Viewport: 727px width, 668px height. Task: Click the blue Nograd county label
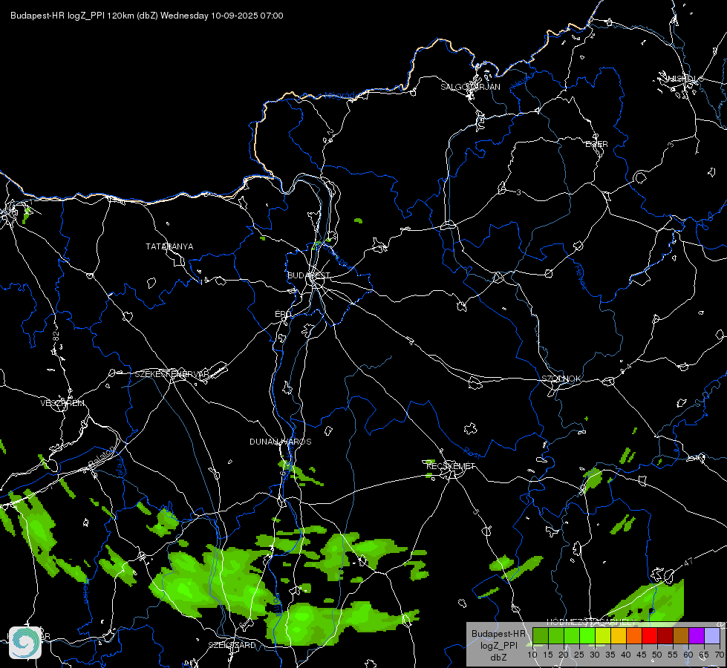340,96
